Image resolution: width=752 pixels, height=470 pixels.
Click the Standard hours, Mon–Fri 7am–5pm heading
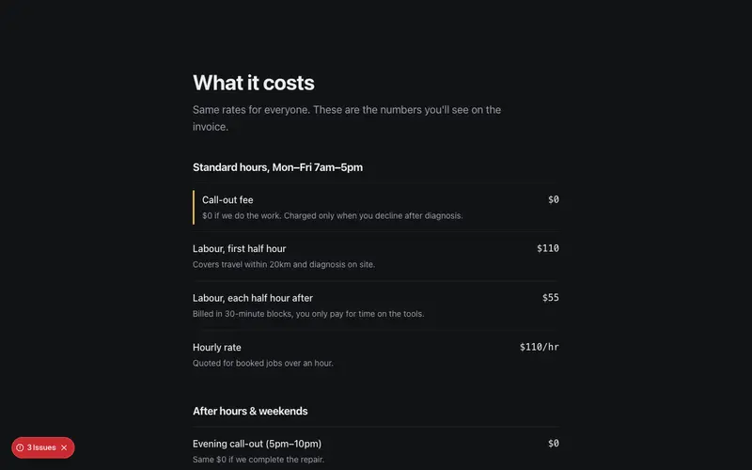click(277, 167)
